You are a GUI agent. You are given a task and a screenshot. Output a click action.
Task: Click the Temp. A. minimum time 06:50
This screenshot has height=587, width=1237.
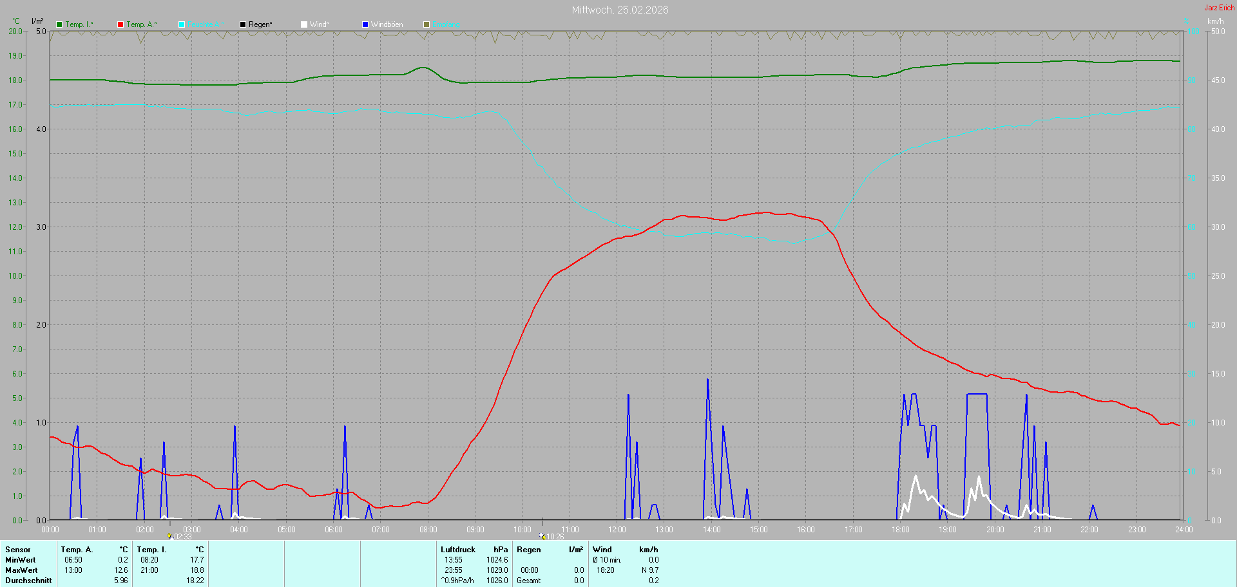pos(73,560)
